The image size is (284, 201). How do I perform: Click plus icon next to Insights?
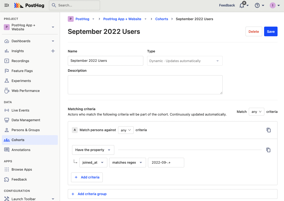pos(53,51)
